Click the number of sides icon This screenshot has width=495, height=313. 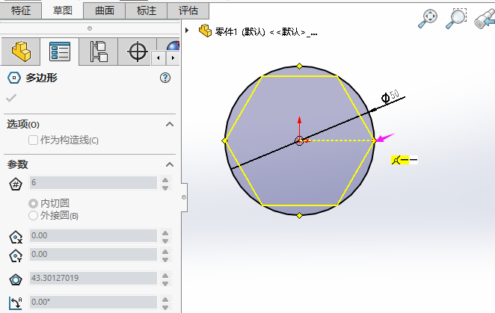[16, 184]
